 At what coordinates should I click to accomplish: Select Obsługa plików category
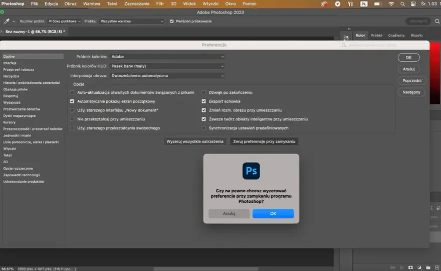point(16,89)
